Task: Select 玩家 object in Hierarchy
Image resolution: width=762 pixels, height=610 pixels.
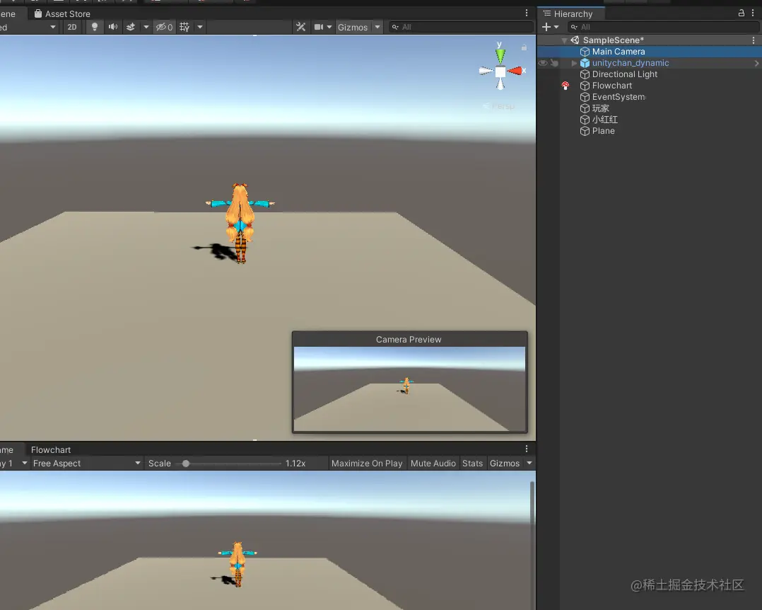Action: click(600, 108)
